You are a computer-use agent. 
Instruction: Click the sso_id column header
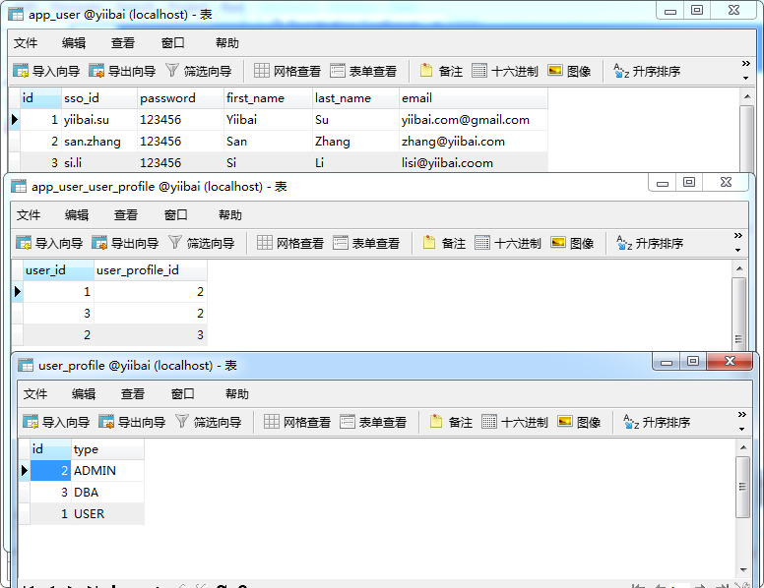[99, 98]
